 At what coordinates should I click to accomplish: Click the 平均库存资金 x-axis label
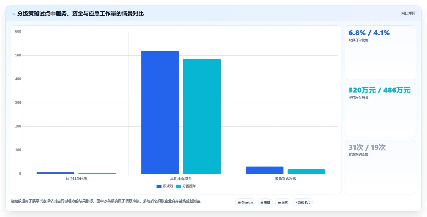(x=181, y=179)
